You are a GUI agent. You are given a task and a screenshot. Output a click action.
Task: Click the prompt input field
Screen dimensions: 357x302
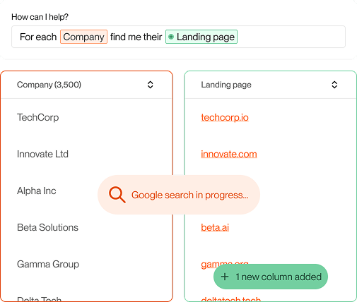pyautogui.click(x=178, y=37)
